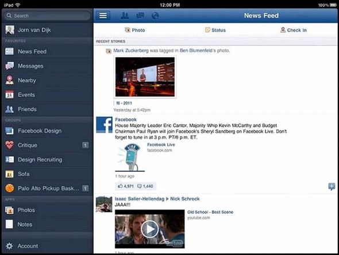The height and width of the screenshot is (255, 339).
Task: Open Mark Zuckerberg's profile link
Action: point(131,51)
